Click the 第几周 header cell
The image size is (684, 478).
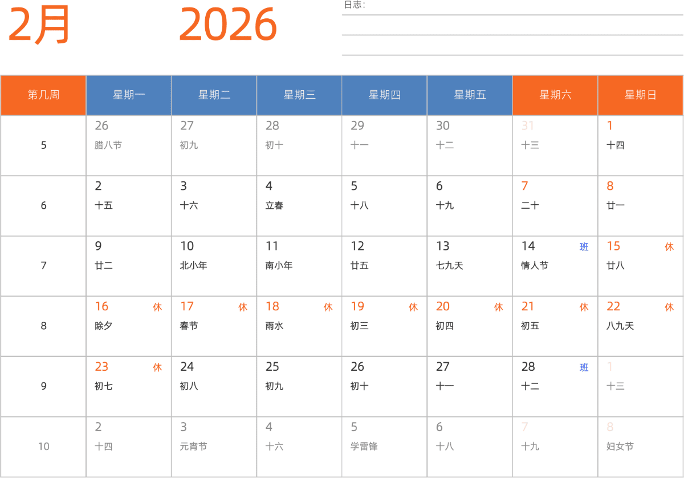pos(43,95)
